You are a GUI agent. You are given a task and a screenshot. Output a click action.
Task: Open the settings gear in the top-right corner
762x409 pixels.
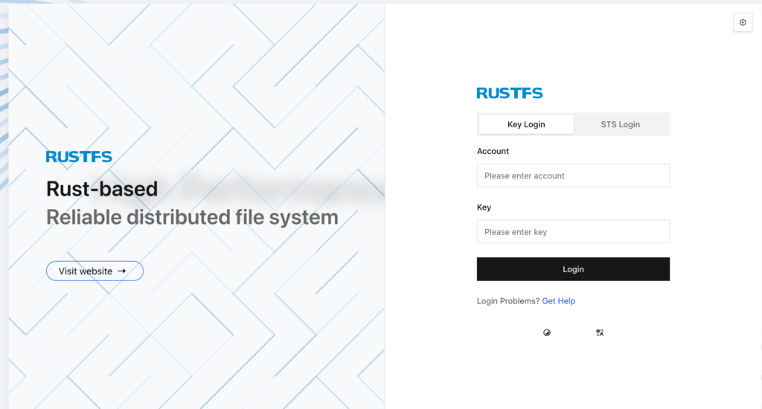[x=742, y=23]
